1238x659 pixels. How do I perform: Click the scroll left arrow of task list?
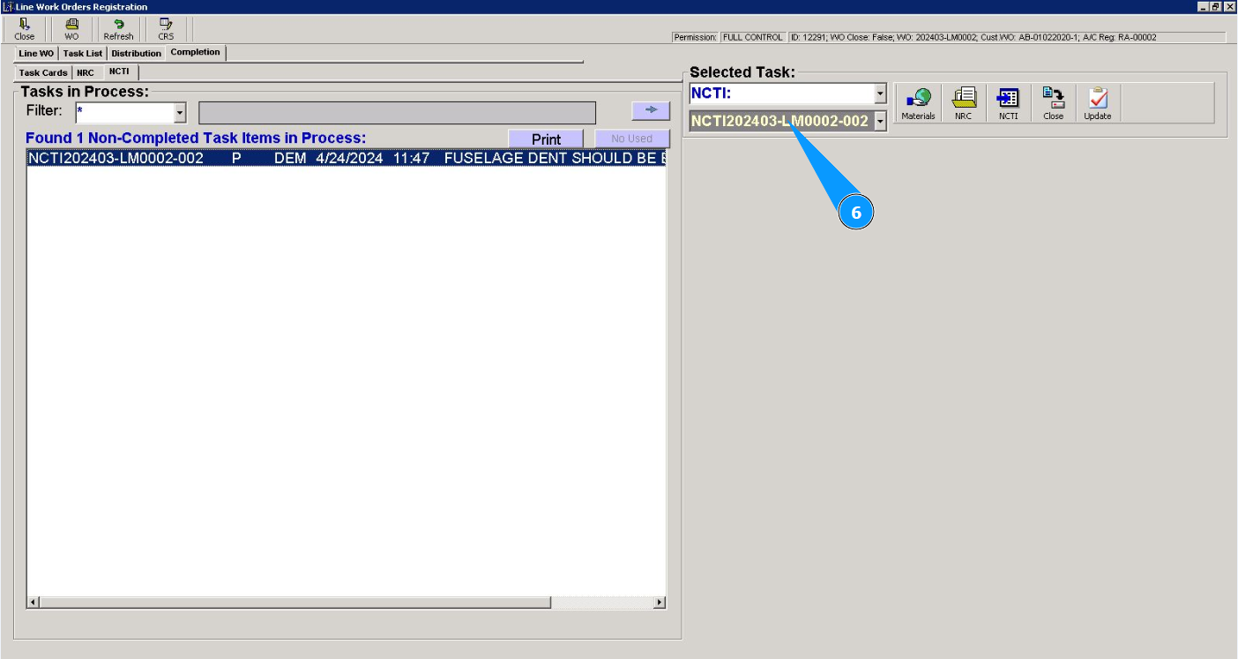pyautogui.click(x=34, y=603)
